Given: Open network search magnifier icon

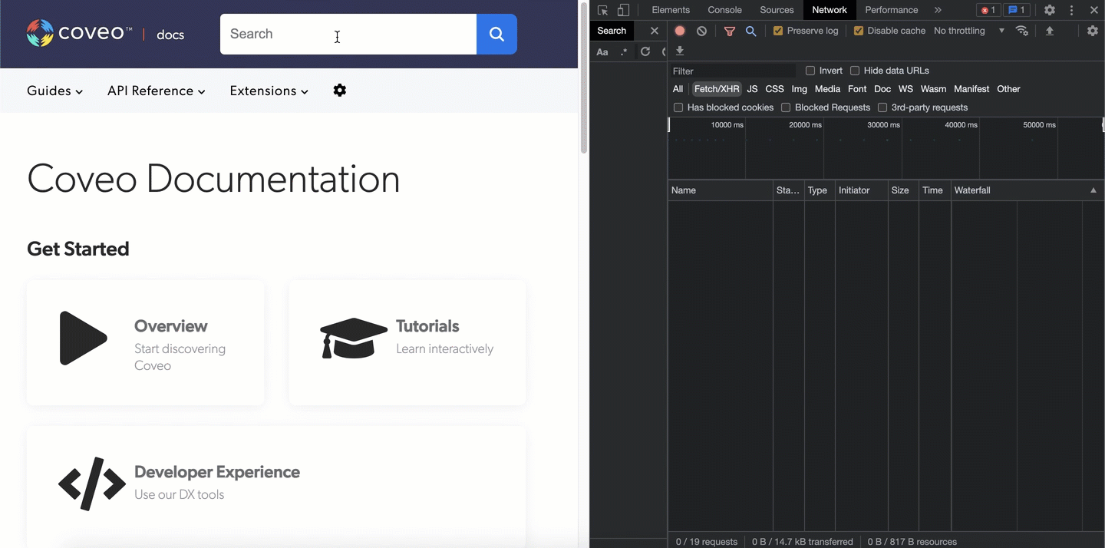Looking at the screenshot, I should pyautogui.click(x=751, y=31).
